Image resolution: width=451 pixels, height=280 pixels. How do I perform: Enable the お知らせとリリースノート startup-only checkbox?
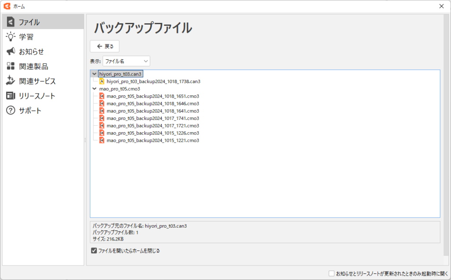(x=332, y=273)
